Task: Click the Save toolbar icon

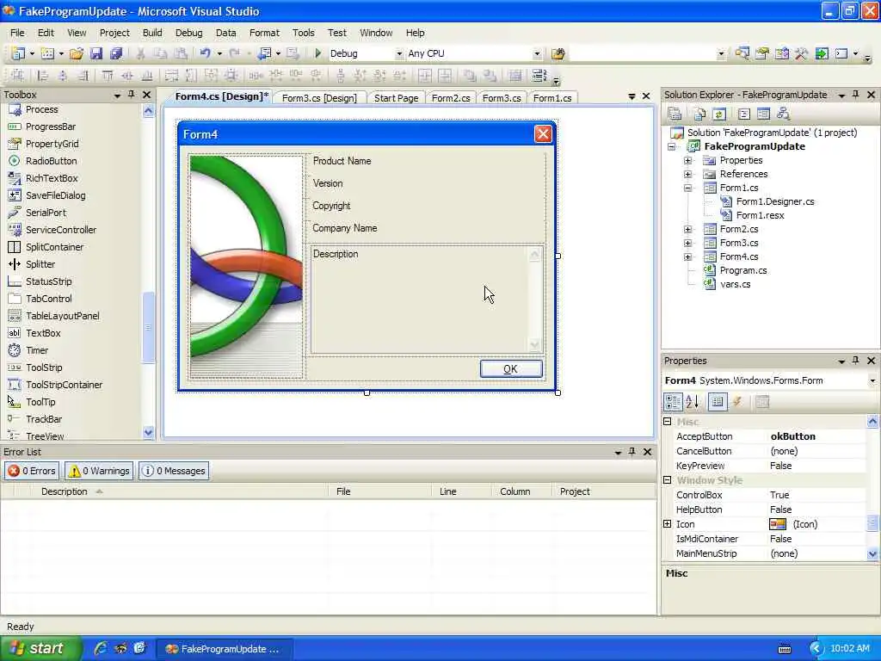Action: [x=96, y=53]
